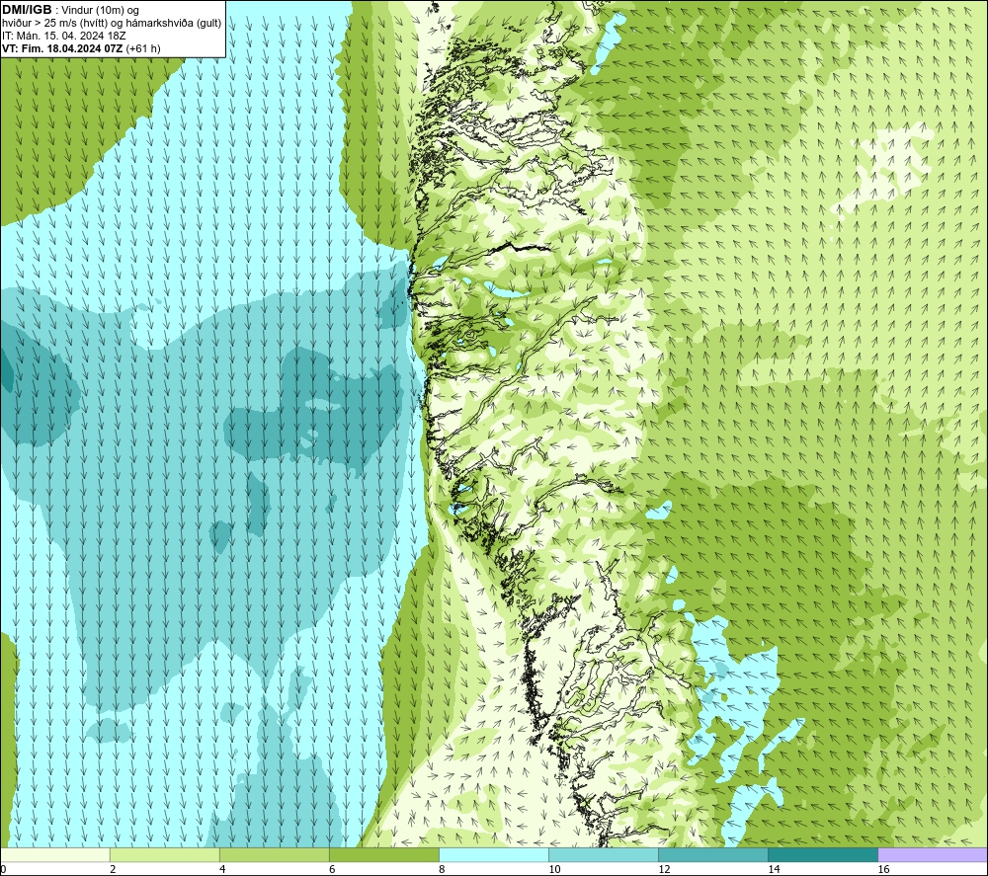This screenshot has height=876, width=988.
Task: Click the 'hviður > 25 m/s' legend line
Action: point(112,24)
